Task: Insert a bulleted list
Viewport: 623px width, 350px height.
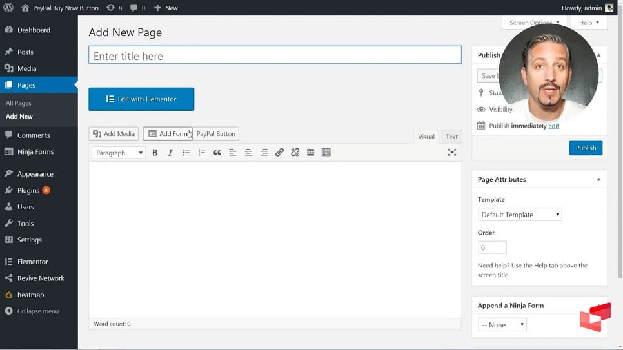Action: pos(186,153)
